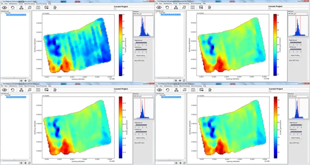Screen dimensions: 310x165
Task: Click Adjust Scaling in bottom-right window
Action: click(x=295, y=138)
